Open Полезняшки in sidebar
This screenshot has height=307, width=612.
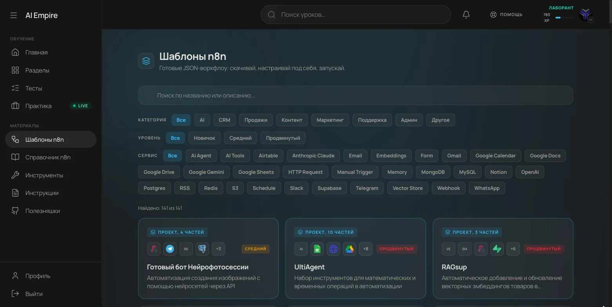pos(51,211)
